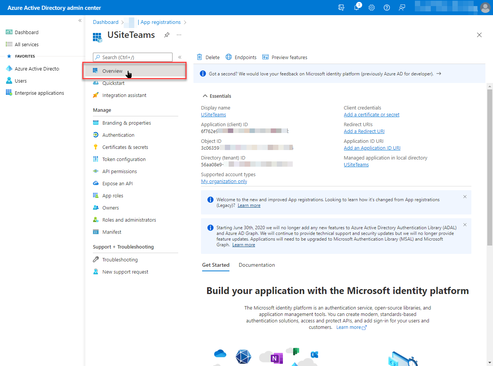Collapse the left navigation sidebar
Viewport: 493px width, 366px height.
(x=80, y=20)
